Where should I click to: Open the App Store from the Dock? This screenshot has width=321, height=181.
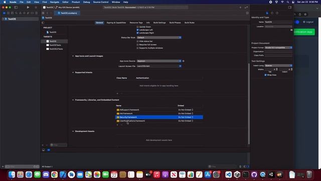[x=208, y=174]
